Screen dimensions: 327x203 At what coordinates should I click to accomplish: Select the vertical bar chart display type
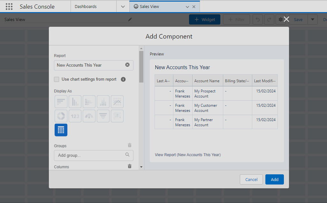point(75,102)
